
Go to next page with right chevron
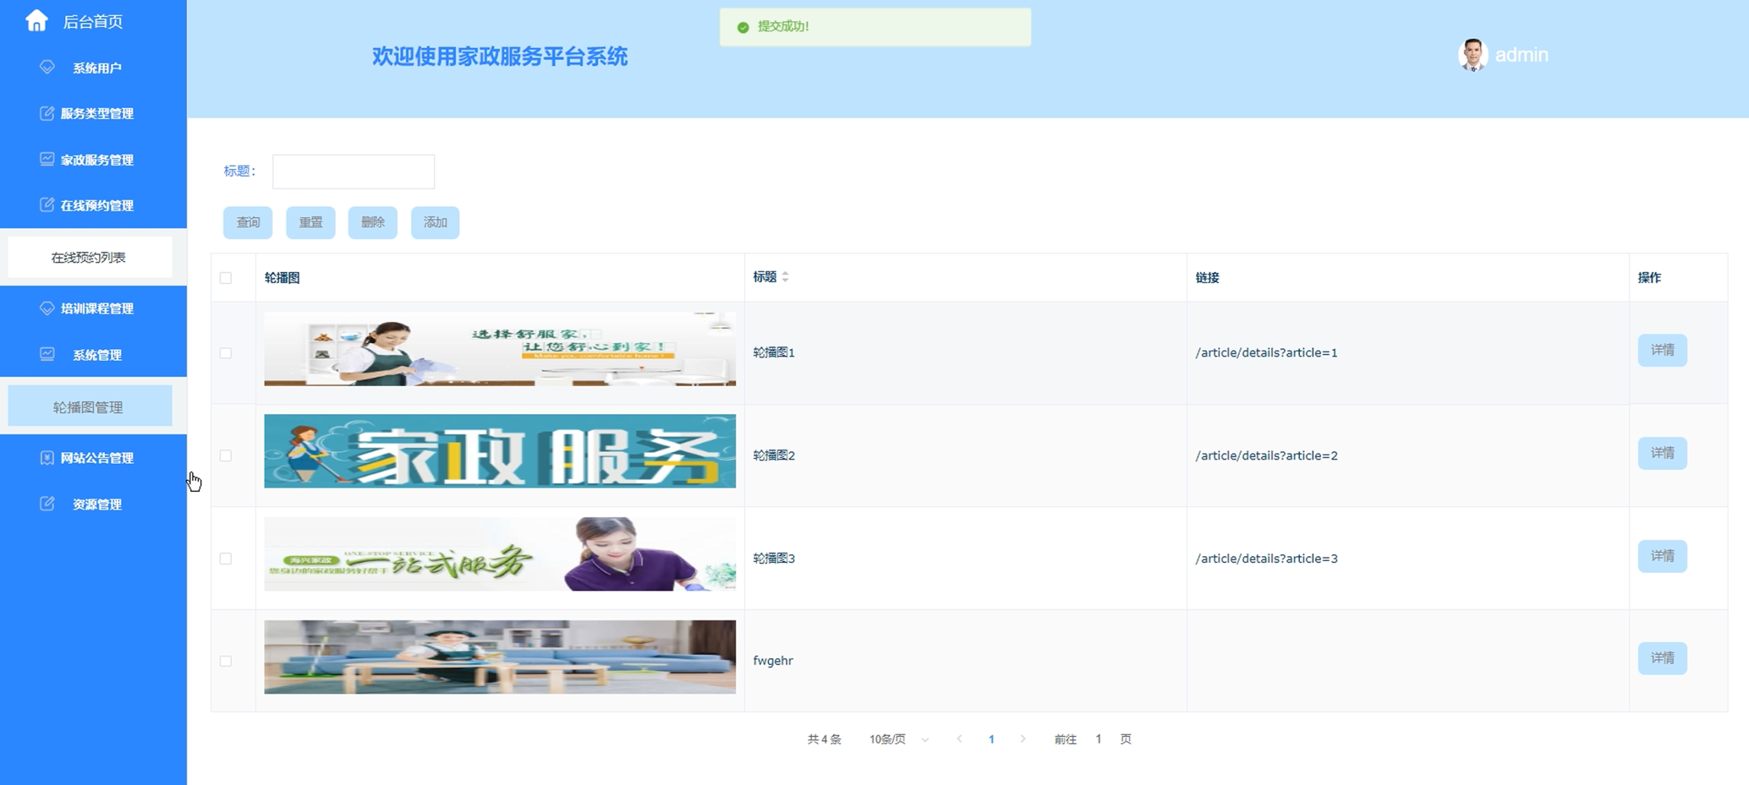[1023, 739]
